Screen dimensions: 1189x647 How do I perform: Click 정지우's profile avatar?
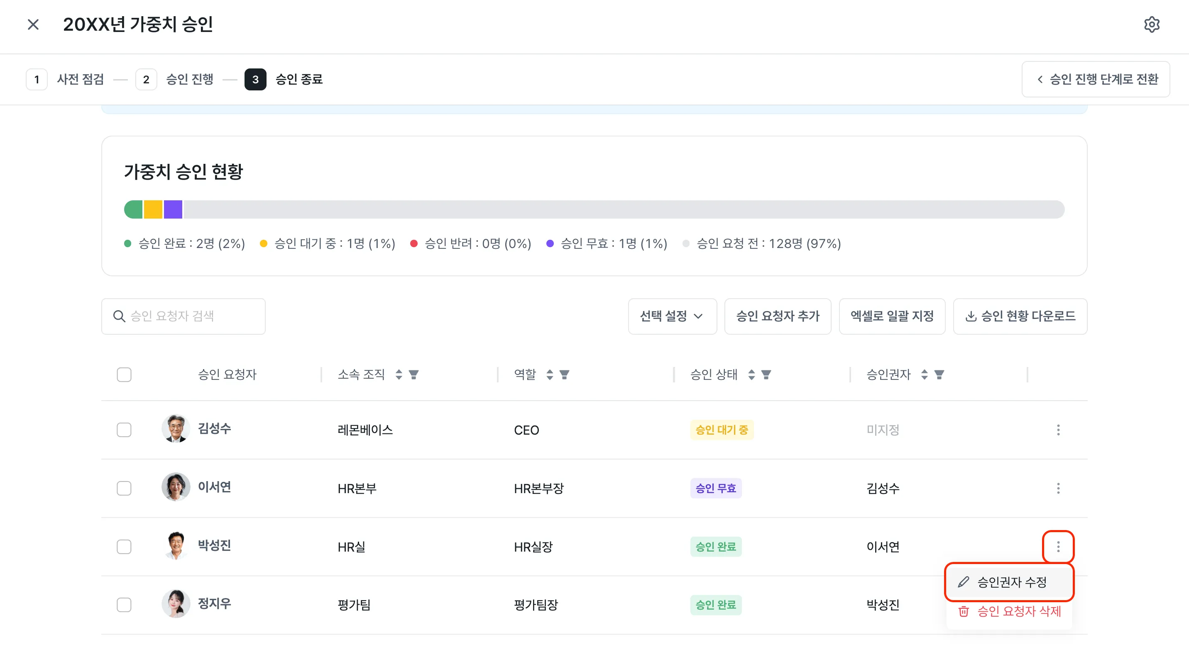point(176,603)
